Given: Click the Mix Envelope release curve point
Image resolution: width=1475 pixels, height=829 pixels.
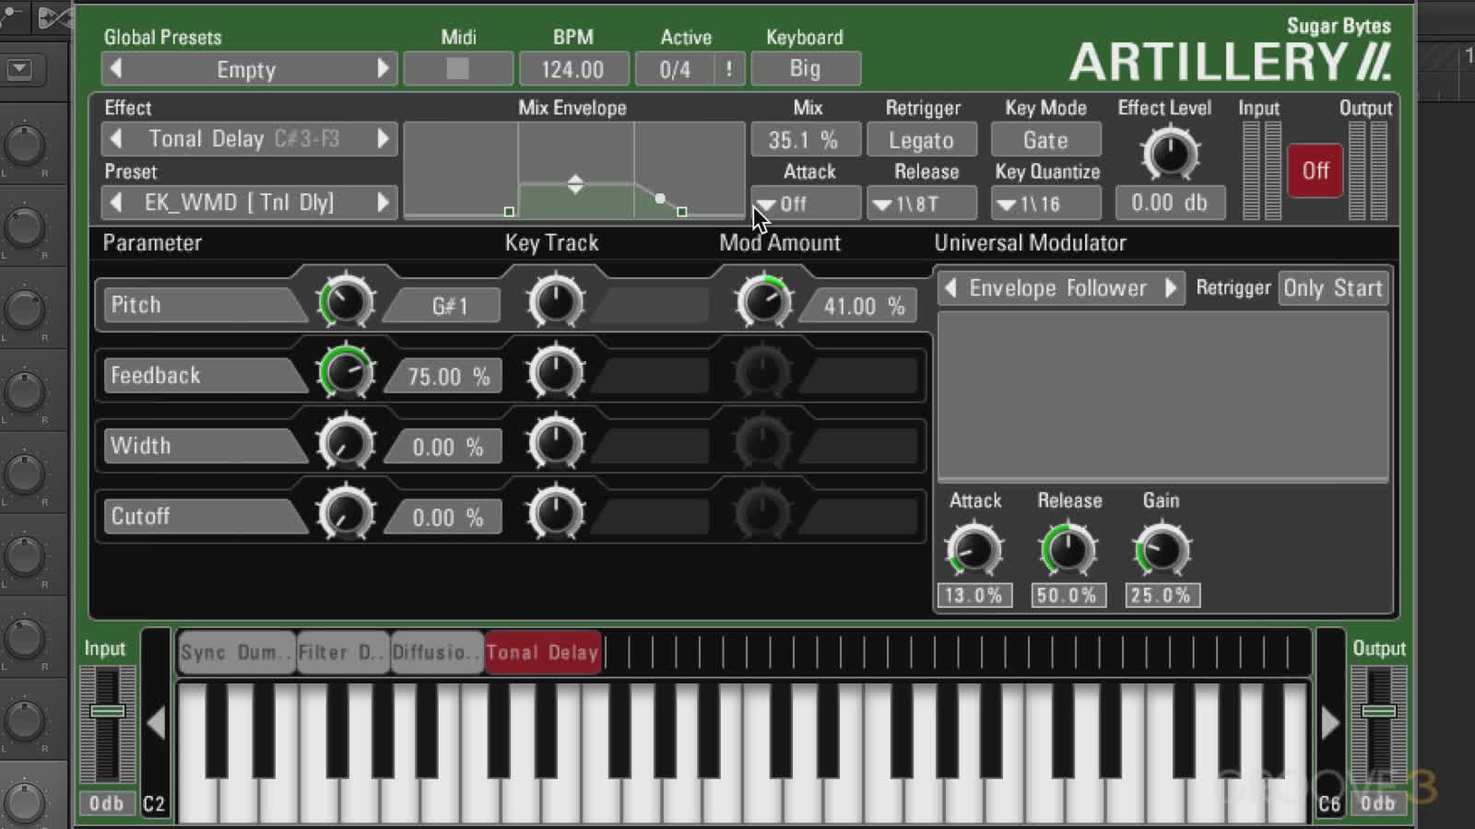Looking at the screenshot, I should pos(660,198).
